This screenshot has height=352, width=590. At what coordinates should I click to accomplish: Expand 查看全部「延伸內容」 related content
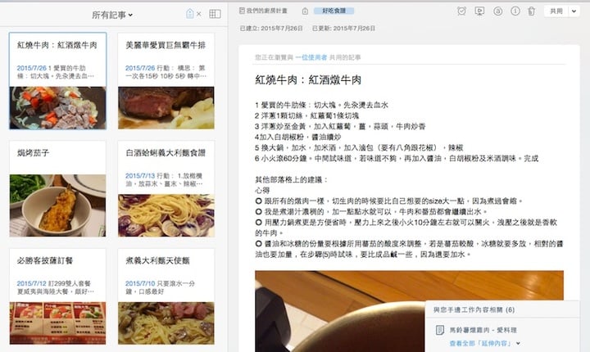point(485,343)
